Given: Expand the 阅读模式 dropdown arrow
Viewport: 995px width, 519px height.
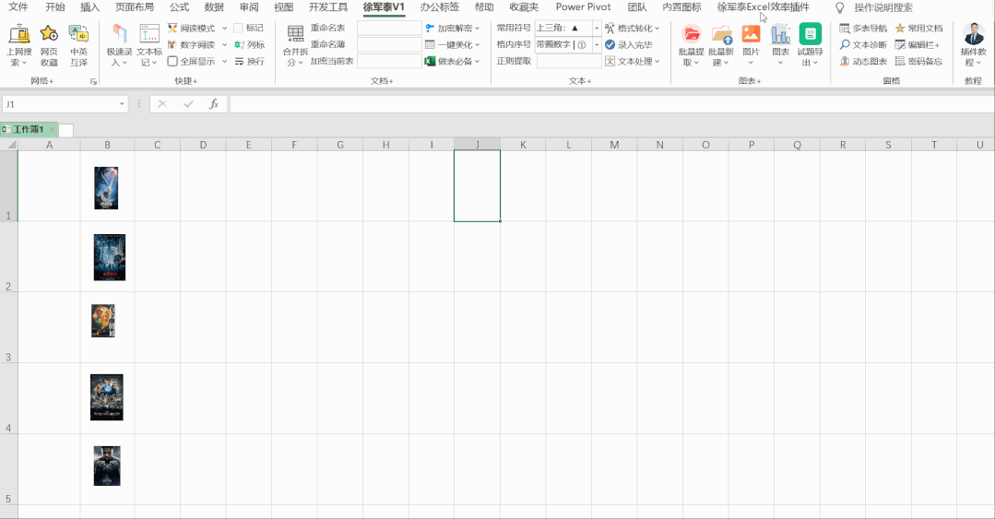Looking at the screenshot, I should pos(225,28).
